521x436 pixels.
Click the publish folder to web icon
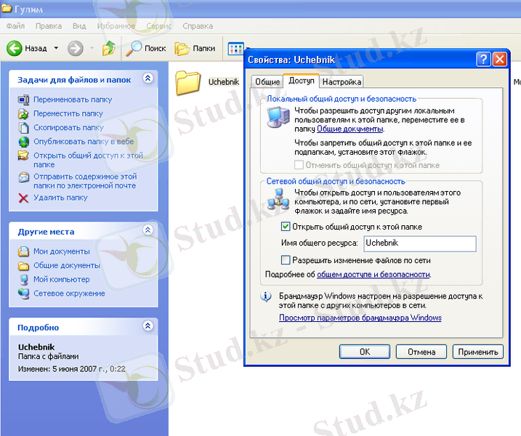point(23,142)
